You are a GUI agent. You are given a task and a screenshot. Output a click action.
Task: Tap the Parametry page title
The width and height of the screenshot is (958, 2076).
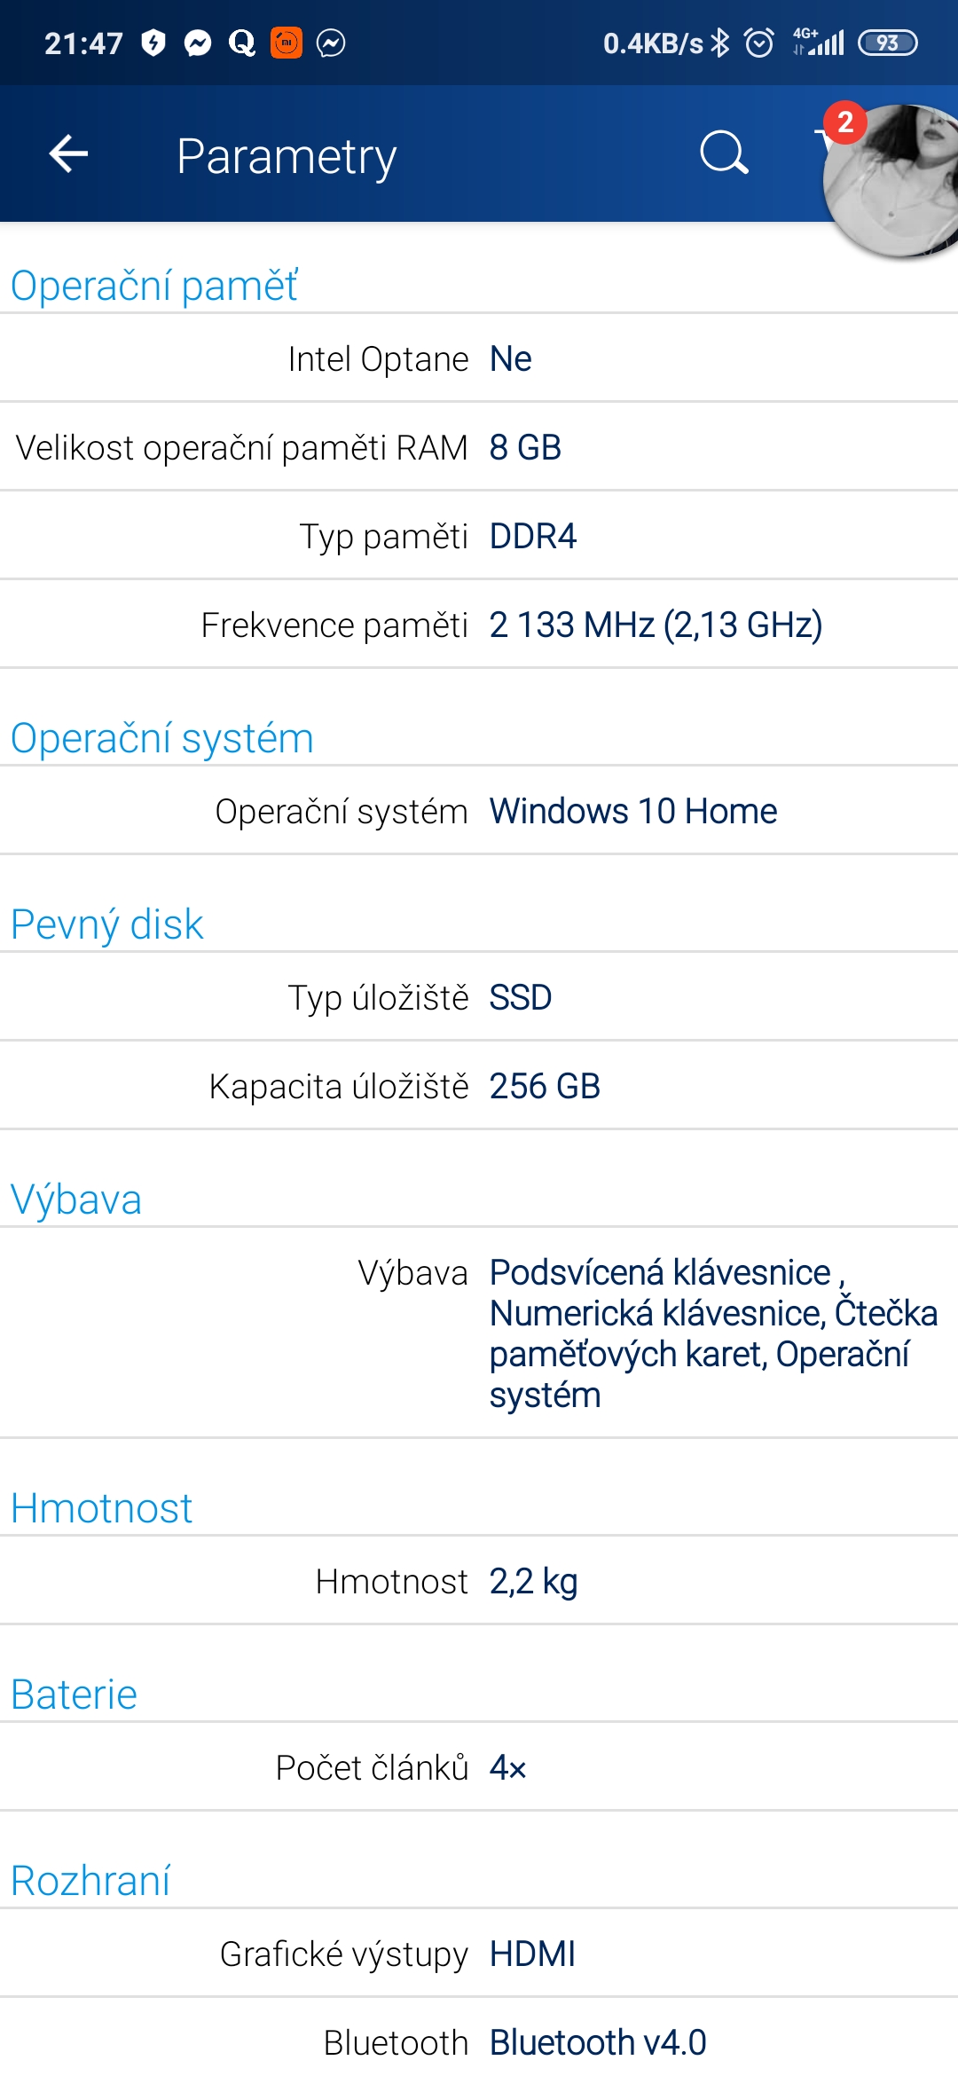tap(286, 156)
